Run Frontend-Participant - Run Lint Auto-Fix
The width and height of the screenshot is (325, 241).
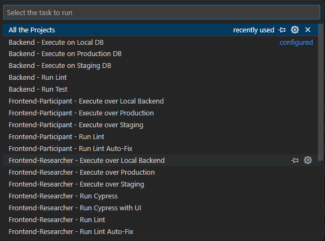pos(160,148)
